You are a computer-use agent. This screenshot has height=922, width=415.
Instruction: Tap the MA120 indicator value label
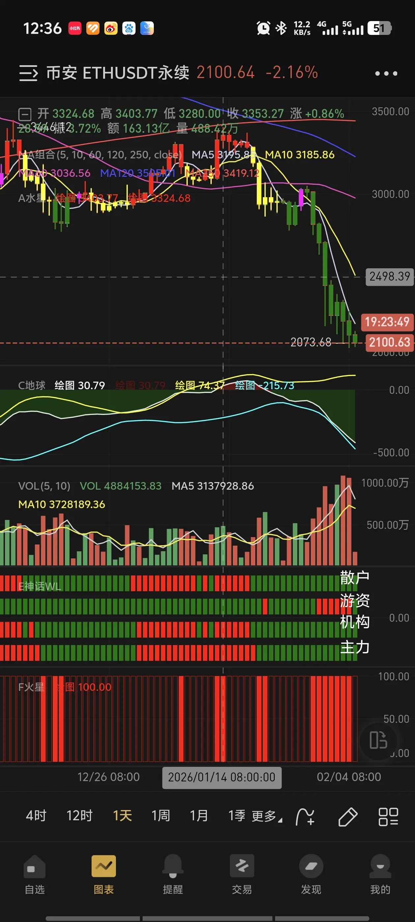pyautogui.click(x=138, y=173)
